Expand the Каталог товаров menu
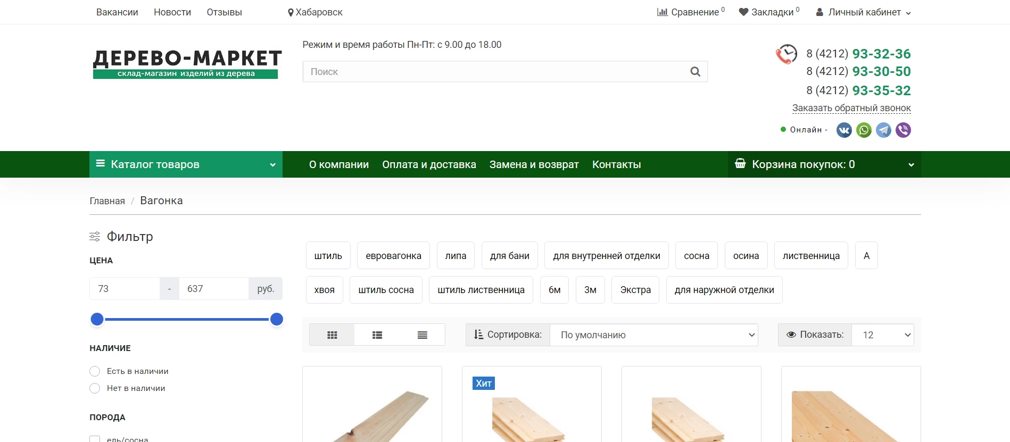Image resolution: width=1010 pixels, height=442 pixels. tap(186, 164)
